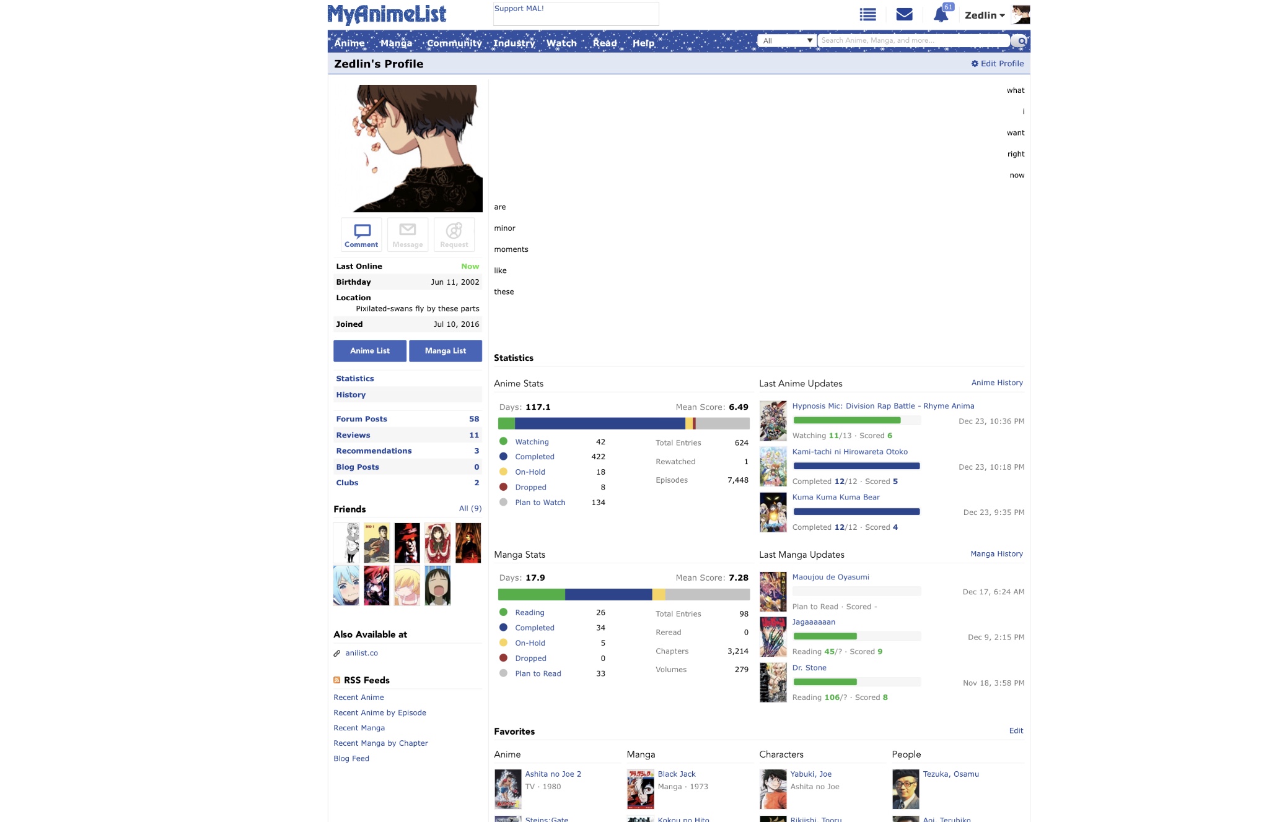
Task: Click the Anime List button
Action: click(x=369, y=350)
